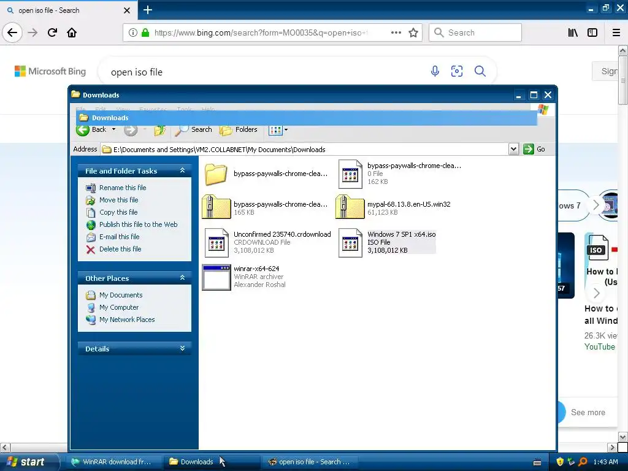Select Windows 7 SP1 x64.iso file

388,242
